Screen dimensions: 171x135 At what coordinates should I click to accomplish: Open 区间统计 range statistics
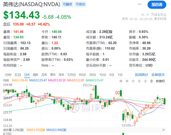click(x=142, y=75)
